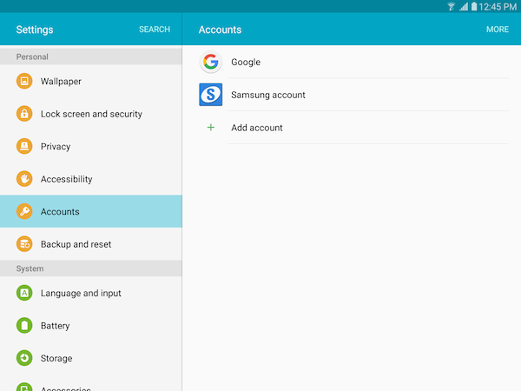Tap the Accessibility hand icon
The image size is (521, 391).
[24, 179]
